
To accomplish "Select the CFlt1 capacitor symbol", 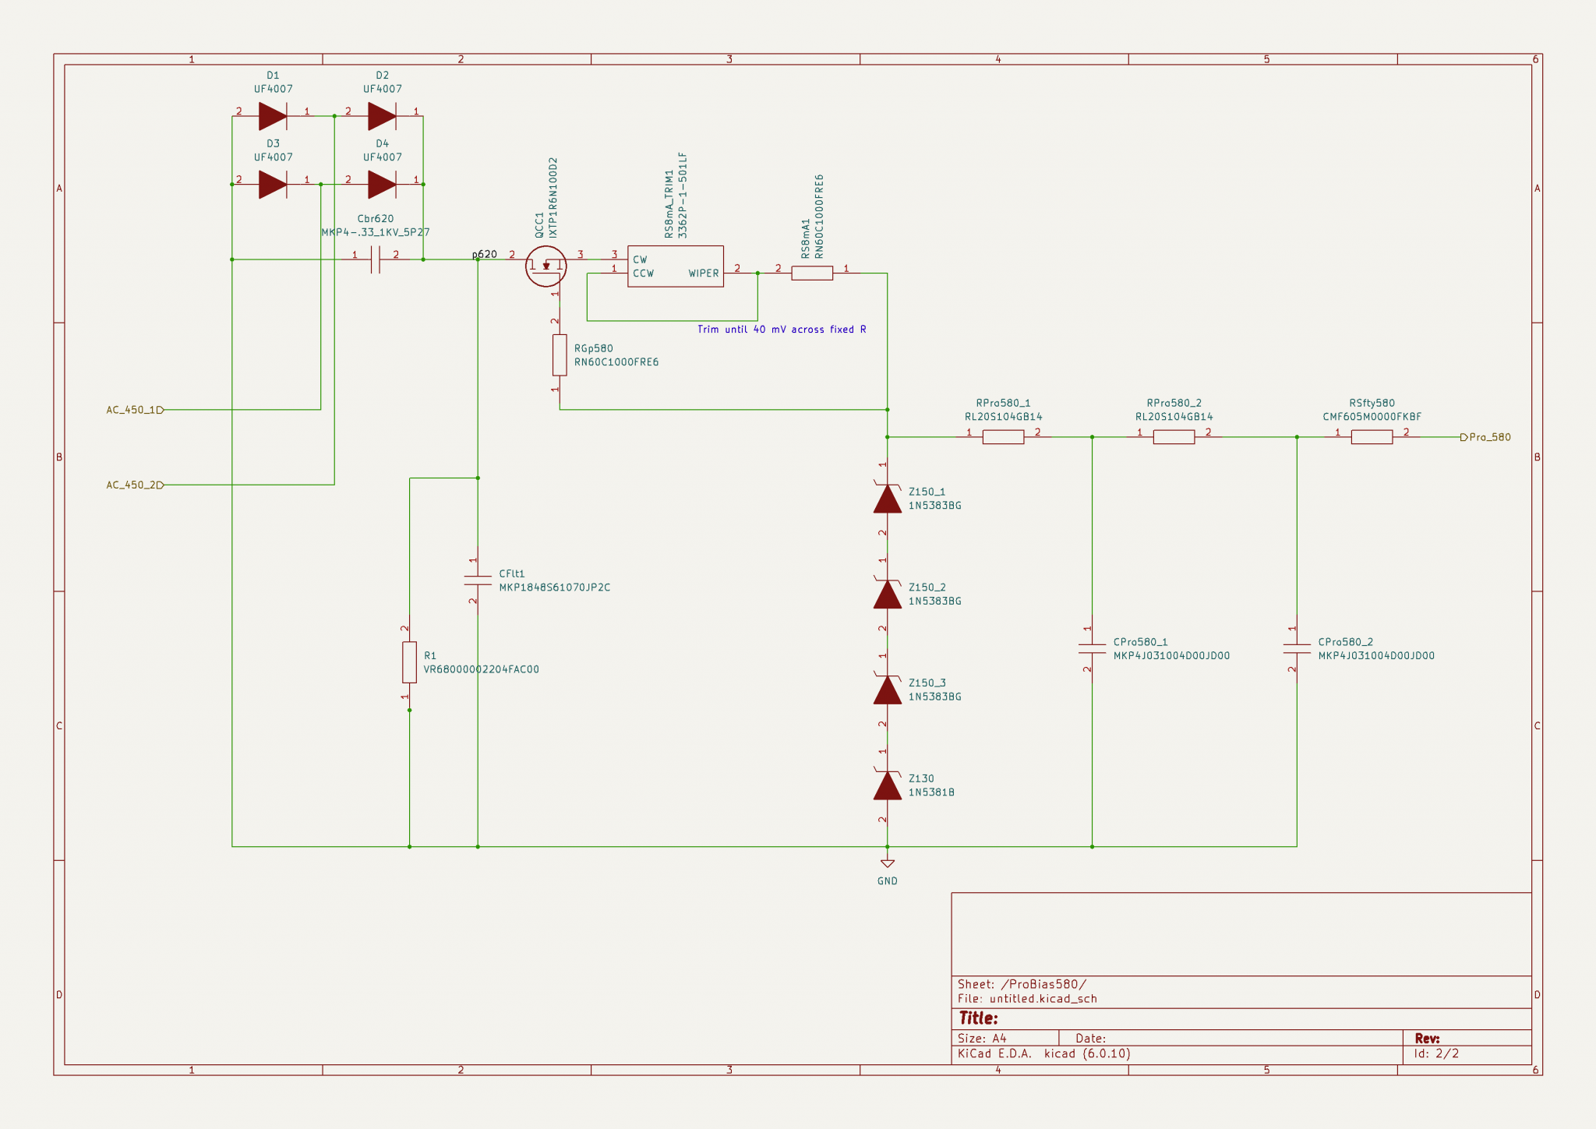I will point(478,580).
